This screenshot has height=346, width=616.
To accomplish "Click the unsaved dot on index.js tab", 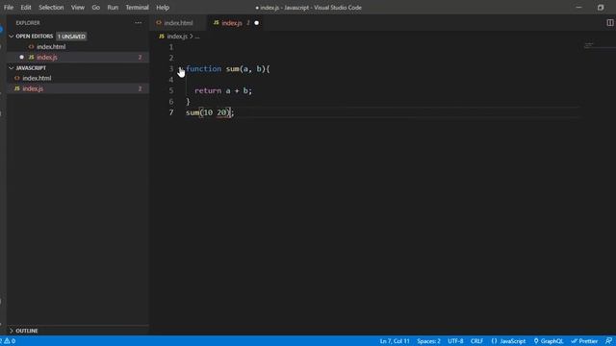I will 257,23.
